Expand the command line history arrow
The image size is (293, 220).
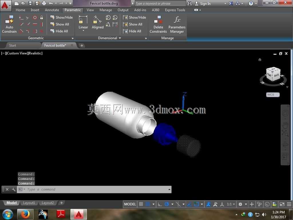[169, 189]
